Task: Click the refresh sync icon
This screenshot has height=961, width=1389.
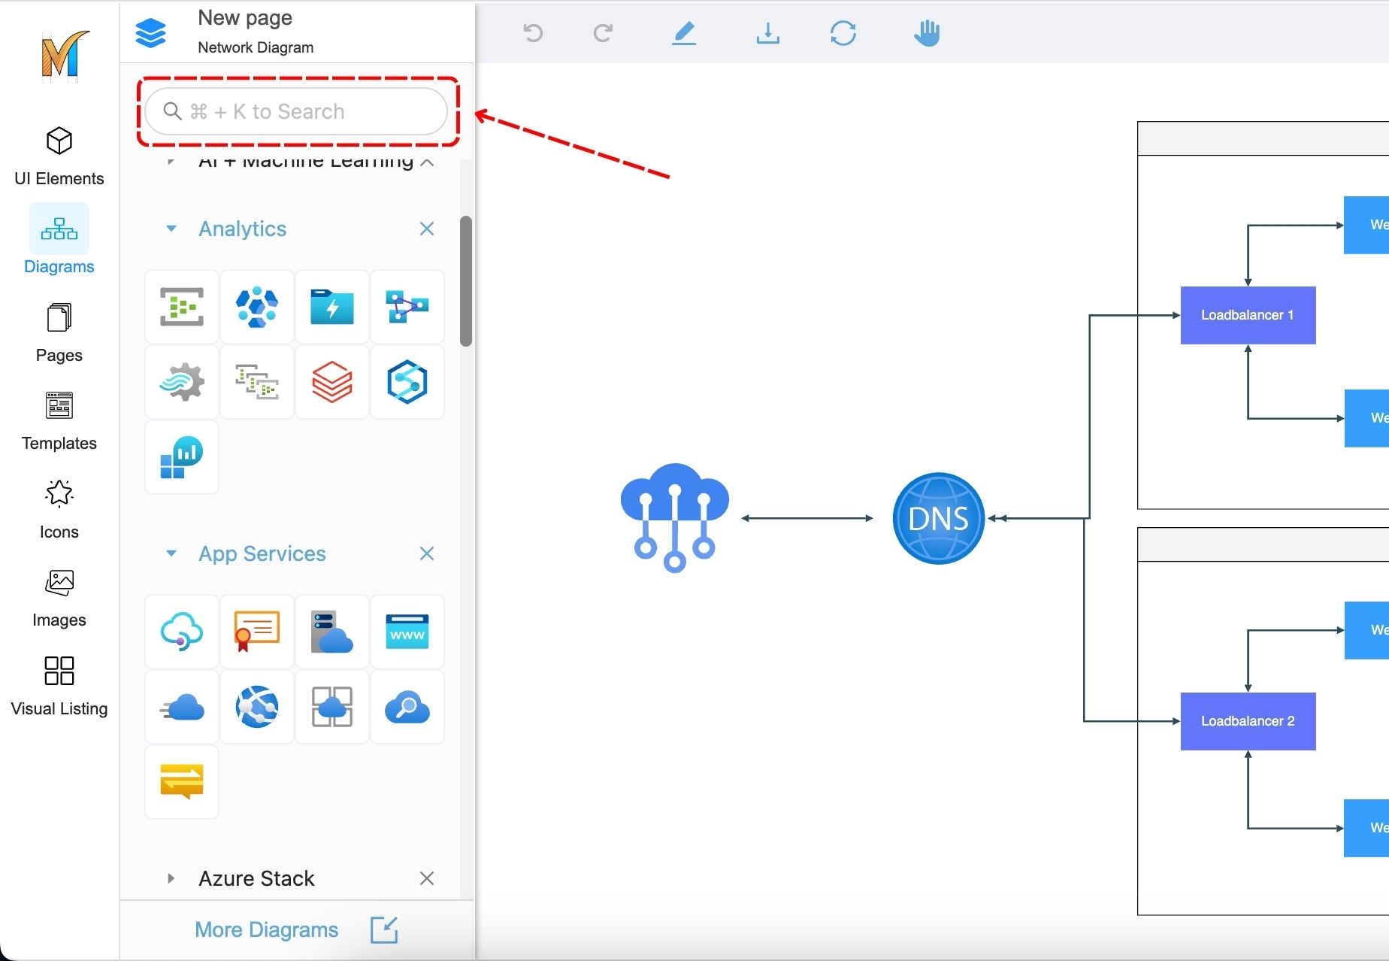Action: (x=843, y=33)
